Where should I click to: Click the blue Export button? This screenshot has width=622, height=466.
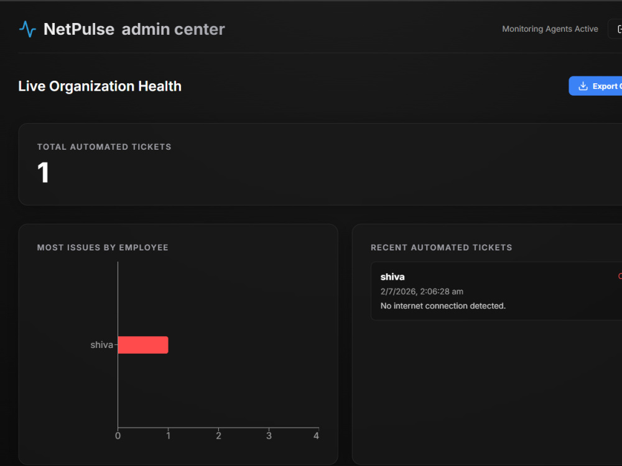point(595,86)
